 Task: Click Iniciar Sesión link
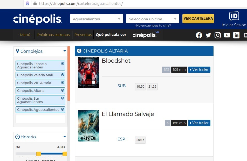(x=234, y=25)
